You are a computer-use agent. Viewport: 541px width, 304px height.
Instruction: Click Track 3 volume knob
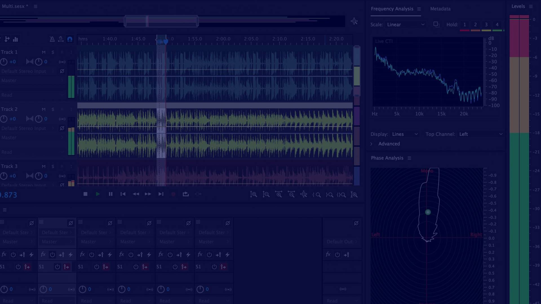[4, 176]
